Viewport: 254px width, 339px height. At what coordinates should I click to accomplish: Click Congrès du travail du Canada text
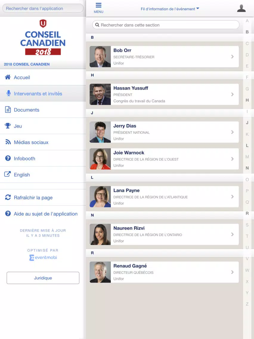tap(139, 101)
